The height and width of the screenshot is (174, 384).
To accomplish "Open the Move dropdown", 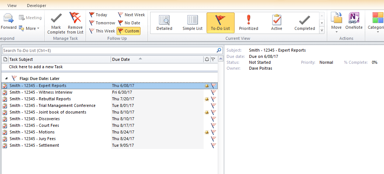I will coord(336,23).
